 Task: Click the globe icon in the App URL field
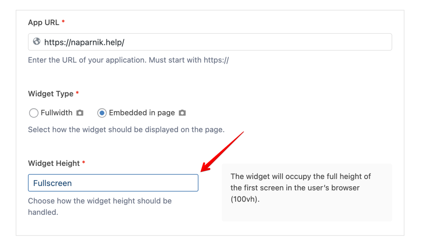[x=37, y=42]
